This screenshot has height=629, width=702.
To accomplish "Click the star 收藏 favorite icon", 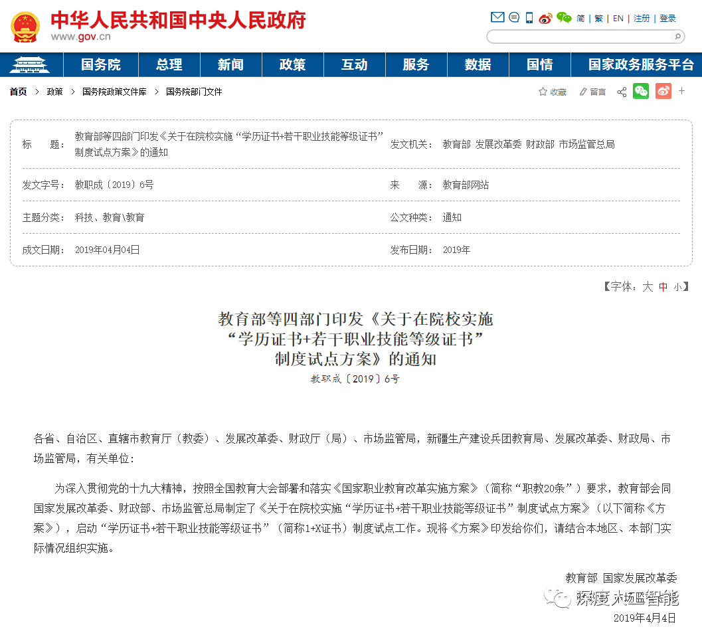I will (x=543, y=92).
